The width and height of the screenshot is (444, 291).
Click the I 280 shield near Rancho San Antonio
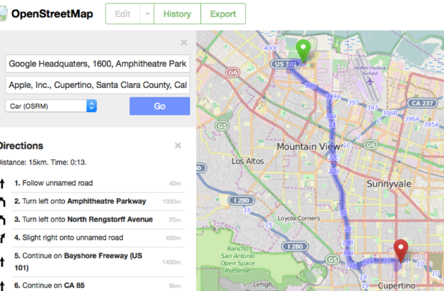[295, 246]
